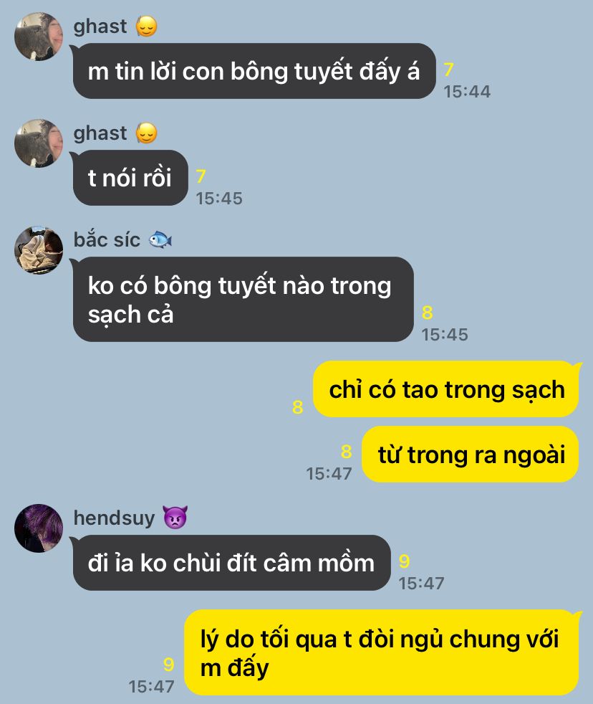593x704 pixels.
Task: Tap ghast's avatar on first message
Action: (39, 37)
